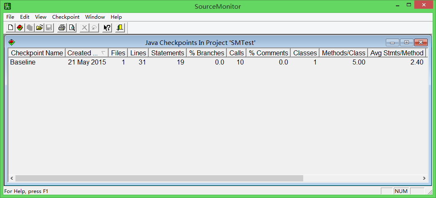Click the Methods/Class value 5.00
436x198 pixels.
pos(359,62)
